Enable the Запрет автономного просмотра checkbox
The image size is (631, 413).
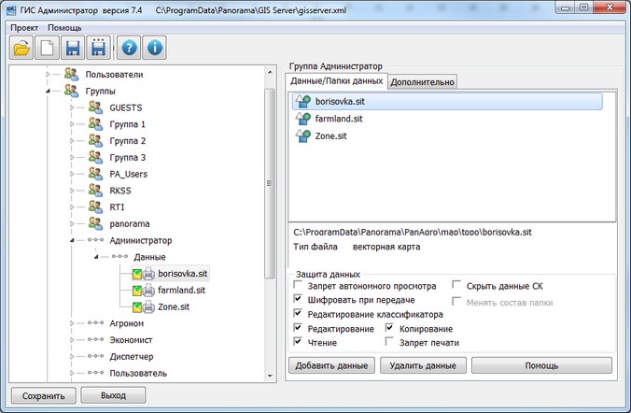tap(297, 286)
